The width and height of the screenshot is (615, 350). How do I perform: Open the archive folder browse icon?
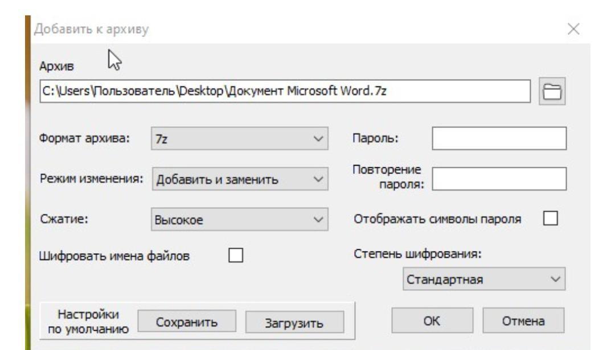(x=550, y=92)
